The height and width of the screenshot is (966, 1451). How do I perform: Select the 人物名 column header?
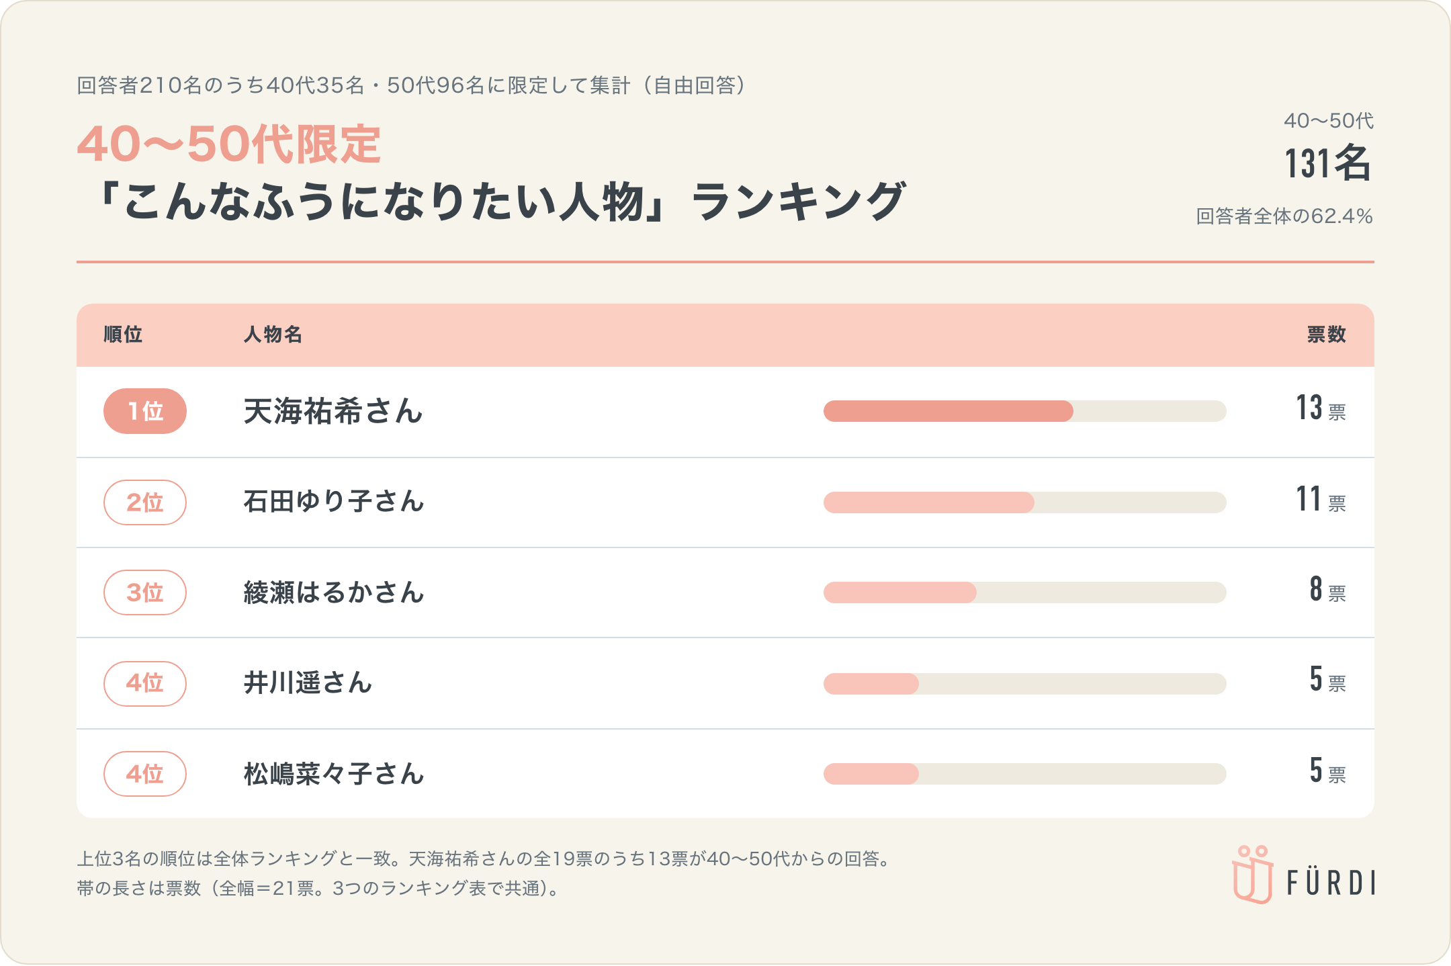pyautogui.click(x=273, y=335)
